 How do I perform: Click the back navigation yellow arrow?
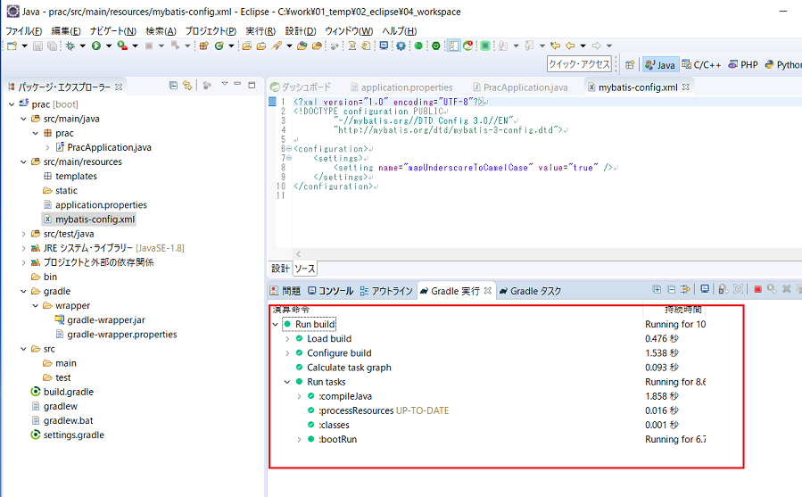[x=570, y=46]
